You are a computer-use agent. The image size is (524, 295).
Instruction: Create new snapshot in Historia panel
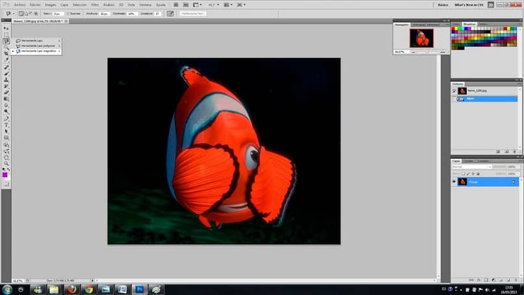(506, 152)
